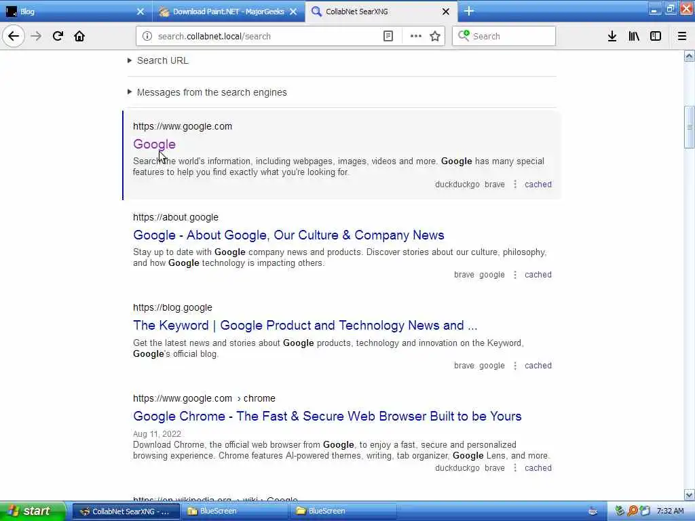The width and height of the screenshot is (695, 521).
Task: Switch to CollabNet SearXNG taskbar button
Action: click(x=126, y=512)
